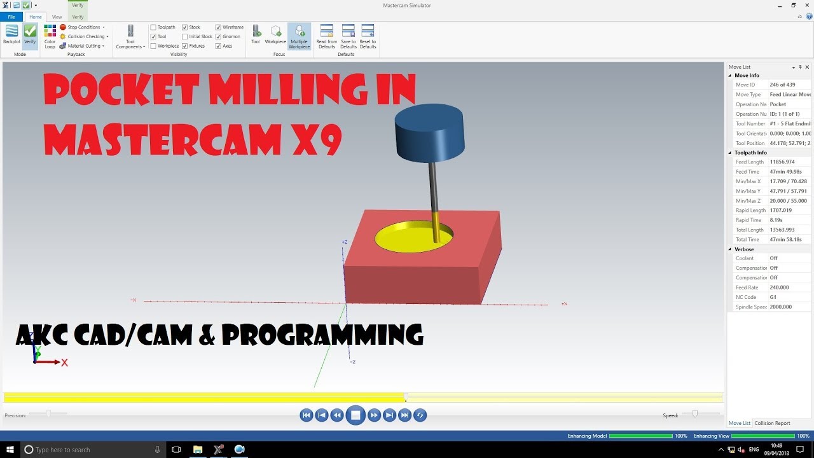Stop the simulation playback

click(x=355, y=415)
